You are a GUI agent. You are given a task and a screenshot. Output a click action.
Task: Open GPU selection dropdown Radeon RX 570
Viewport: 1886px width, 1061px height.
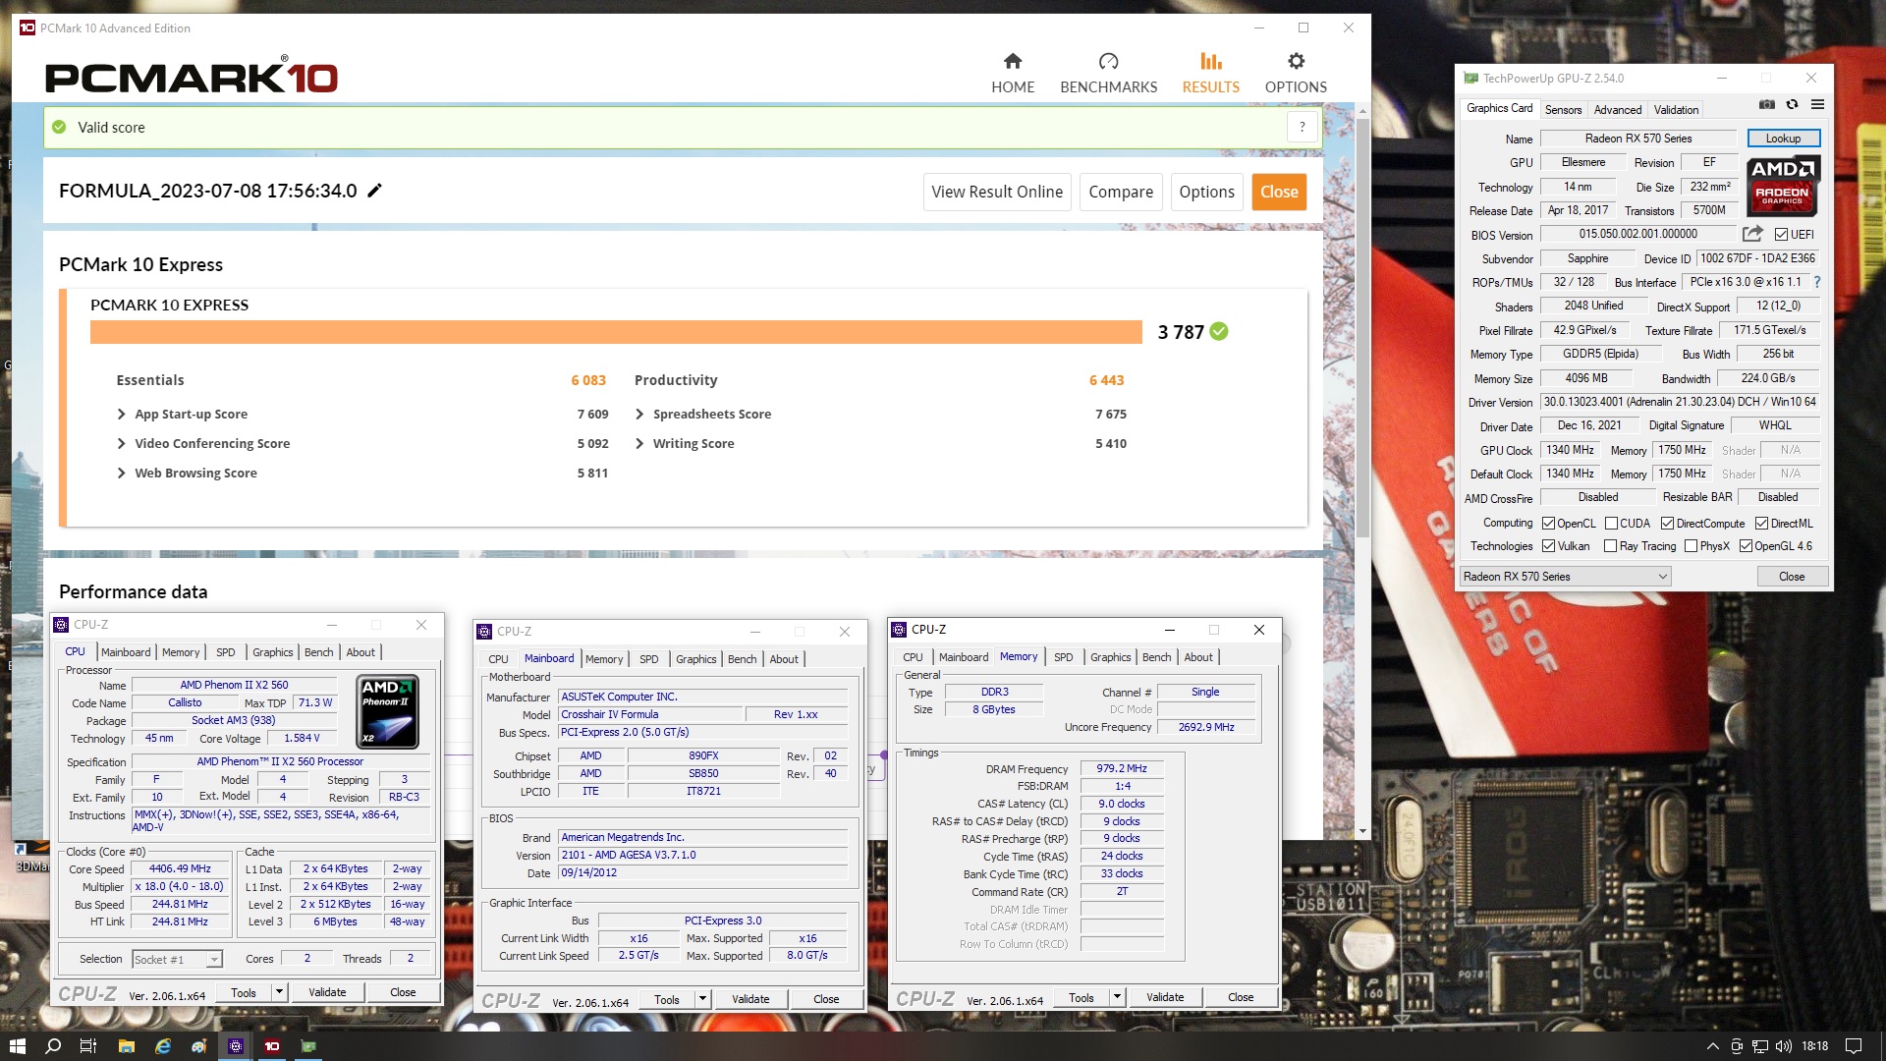1565,577
